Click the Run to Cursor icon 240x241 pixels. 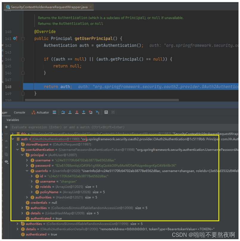point(97,112)
